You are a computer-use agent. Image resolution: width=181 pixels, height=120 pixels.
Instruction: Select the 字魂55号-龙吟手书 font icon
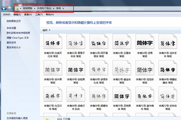[168, 41]
